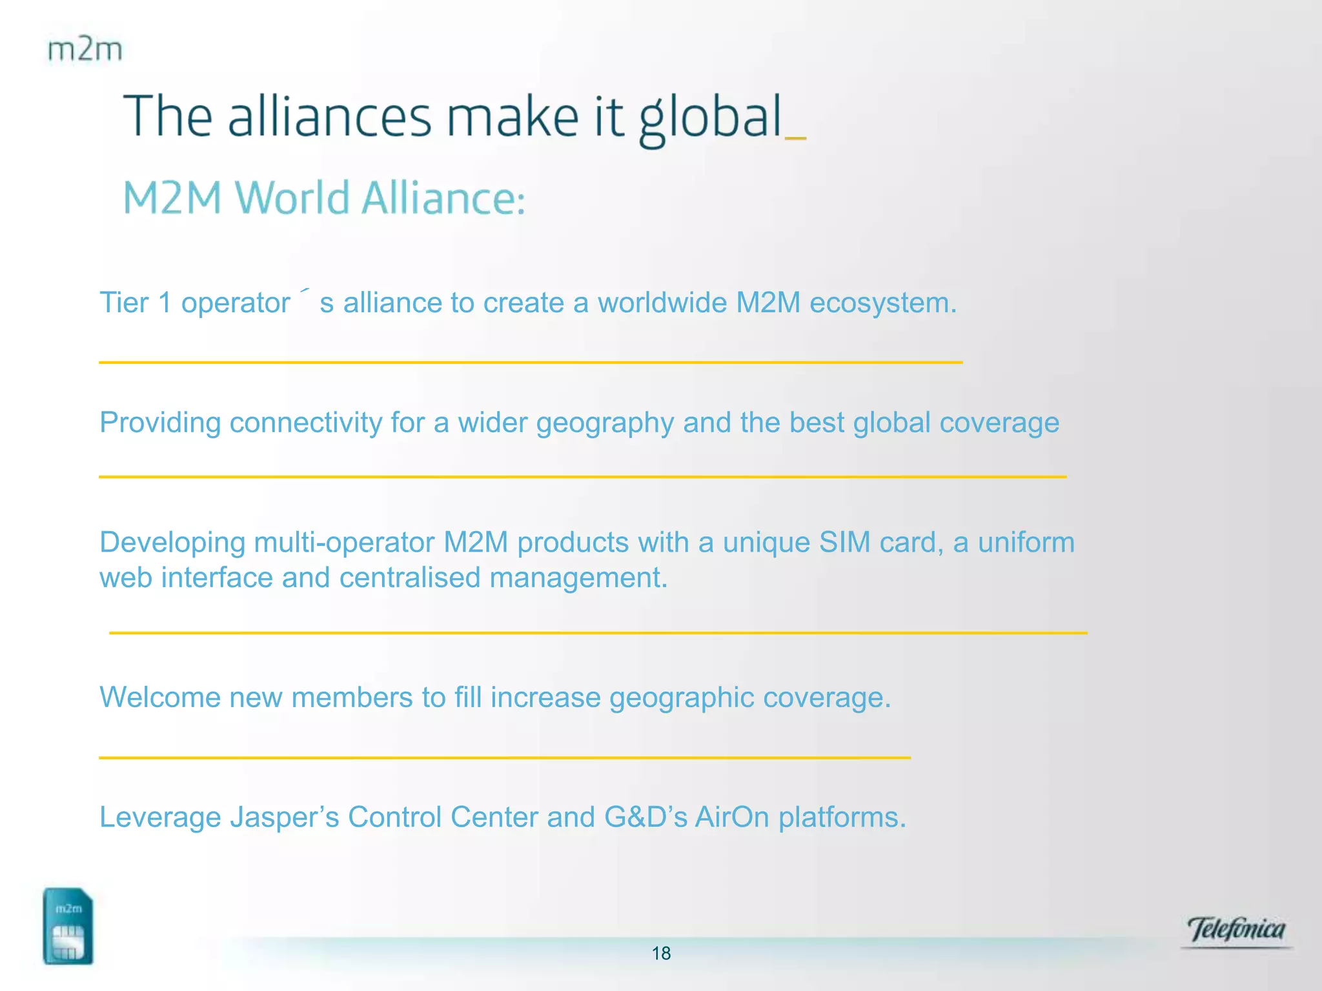The height and width of the screenshot is (991, 1322).
Task: Click the m2m SIM card icon
Action: pos(68,926)
